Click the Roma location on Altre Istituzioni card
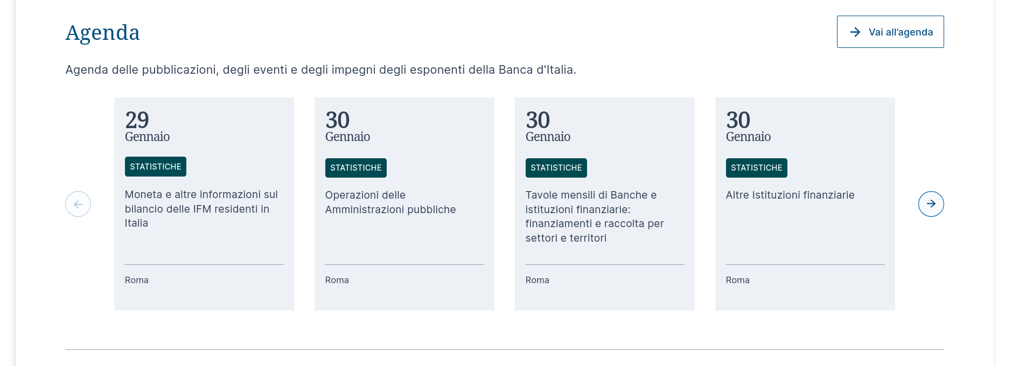This screenshot has width=1012, height=366. click(x=738, y=280)
